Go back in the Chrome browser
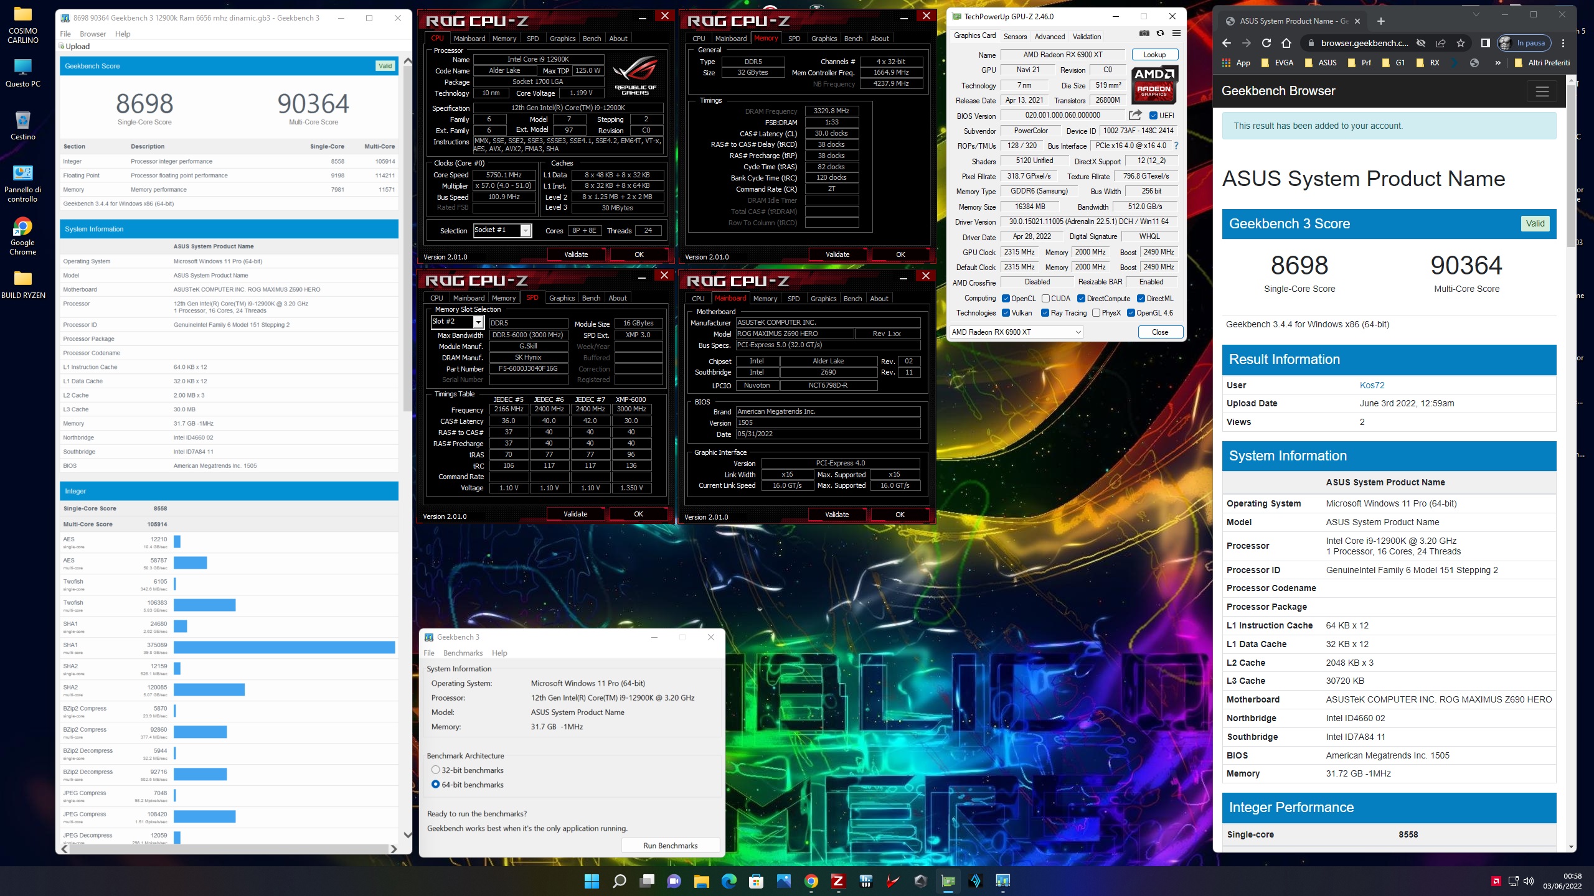1594x896 pixels. (1227, 43)
